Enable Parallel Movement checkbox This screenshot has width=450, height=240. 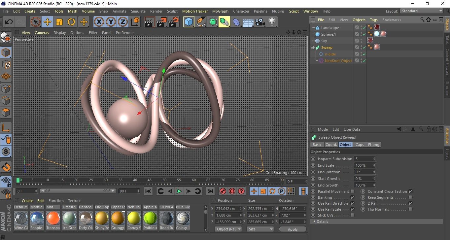tap(352, 191)
